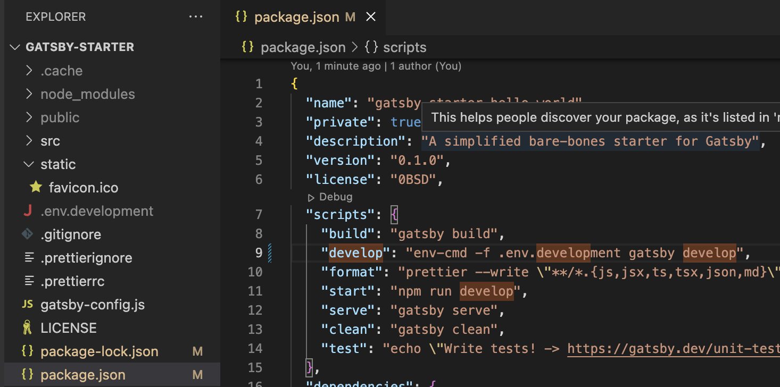Click the braces icon beside package-lock.json
The width and height of the screenshot is (780, 387).
pyautogui.click(x=27, y=351)
